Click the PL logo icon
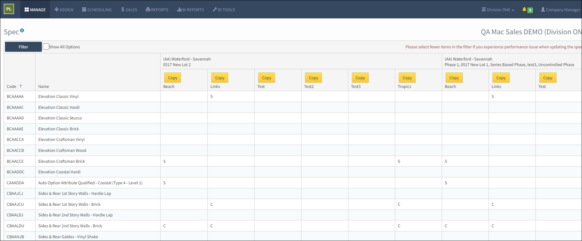This screenshot has height=241, width=582. click(x=9, y=9)
